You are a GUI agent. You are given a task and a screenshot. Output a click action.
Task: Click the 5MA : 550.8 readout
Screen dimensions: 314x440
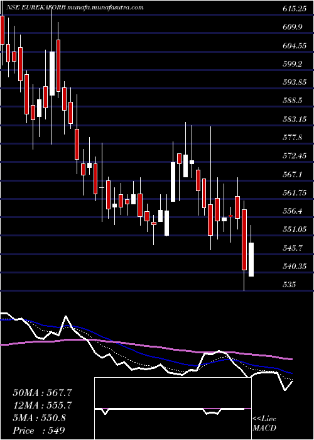(x=39, y=418)
